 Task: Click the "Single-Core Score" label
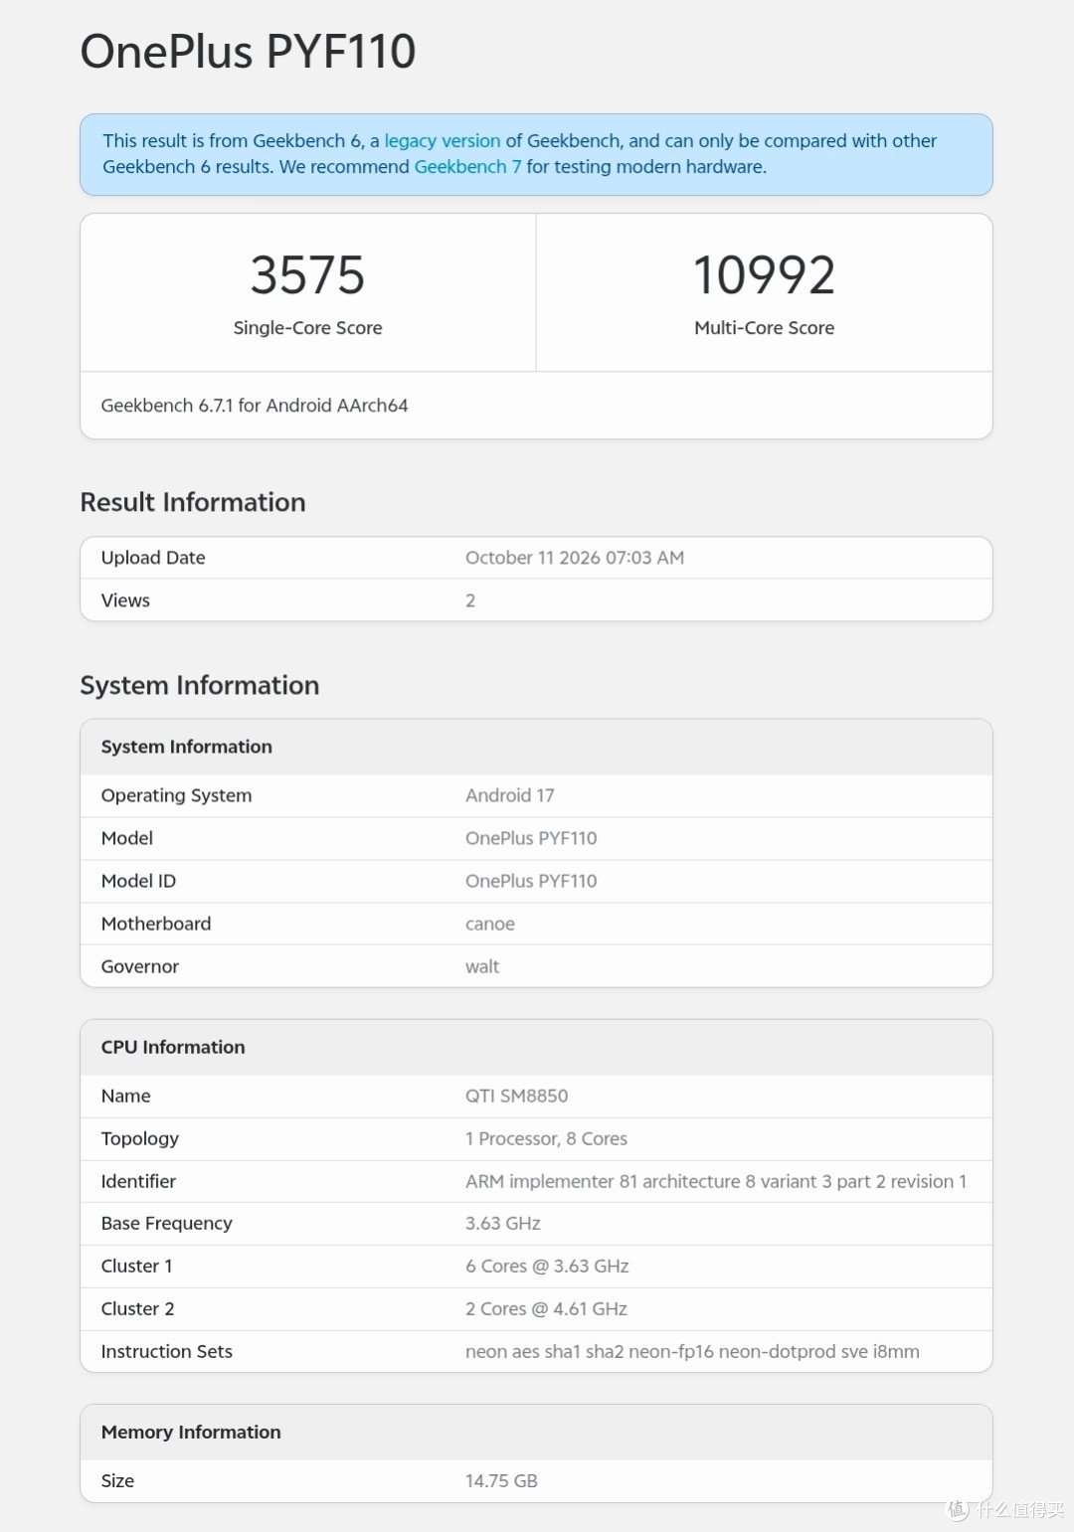pos(307,328)
